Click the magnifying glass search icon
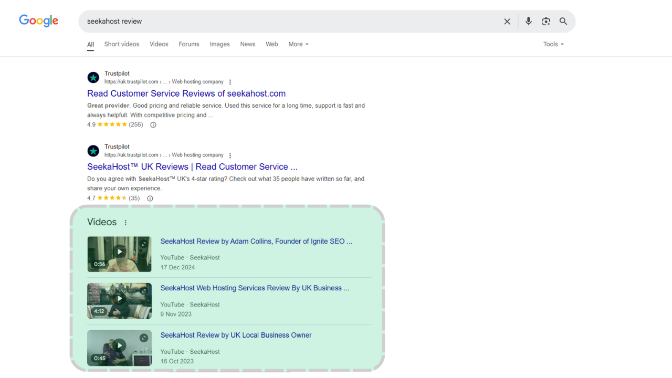This screenshot has width=672, height=378. 563,22
